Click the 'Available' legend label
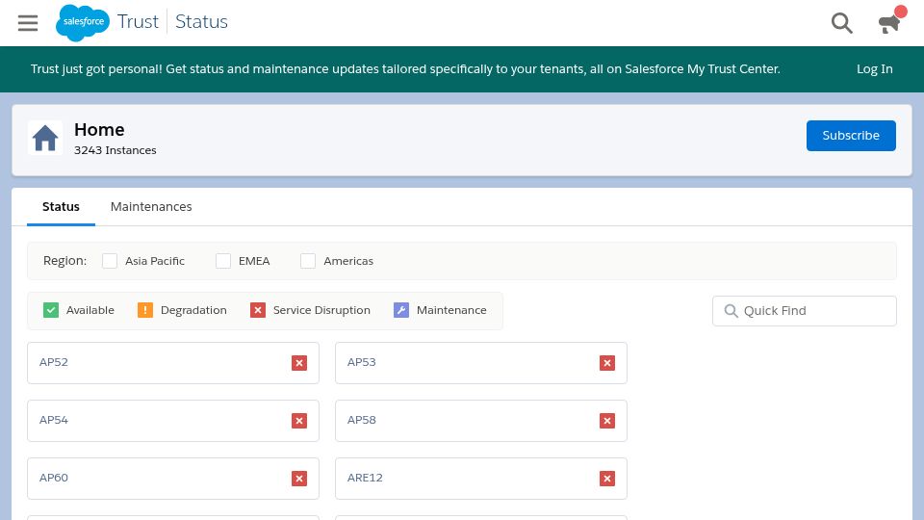Screen dimensions: 924x520 [x=90, y=310]
